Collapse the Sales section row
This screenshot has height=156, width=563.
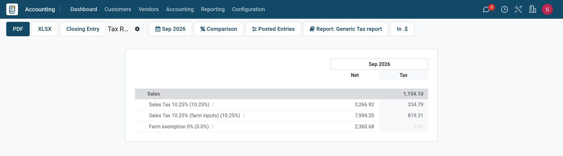(x=281, y=94)
